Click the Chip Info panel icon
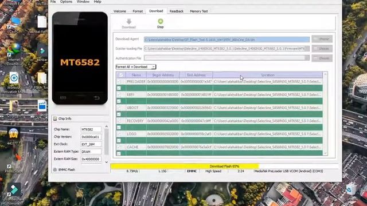This screenshot has height=206, width=367. [55, 118]
